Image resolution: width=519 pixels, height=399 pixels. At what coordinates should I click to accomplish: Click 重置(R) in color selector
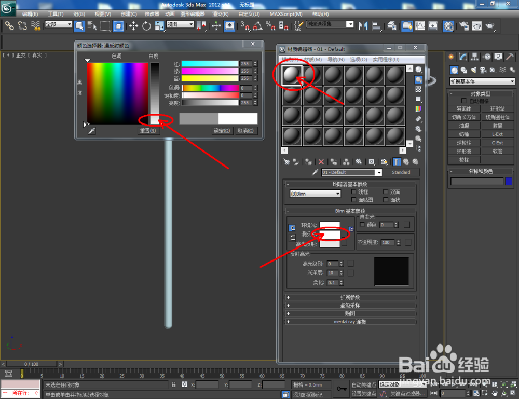point(147,131)
